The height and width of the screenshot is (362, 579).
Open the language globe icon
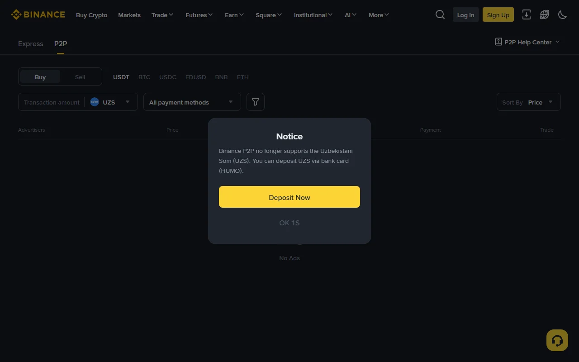click(x=545, y=14)
